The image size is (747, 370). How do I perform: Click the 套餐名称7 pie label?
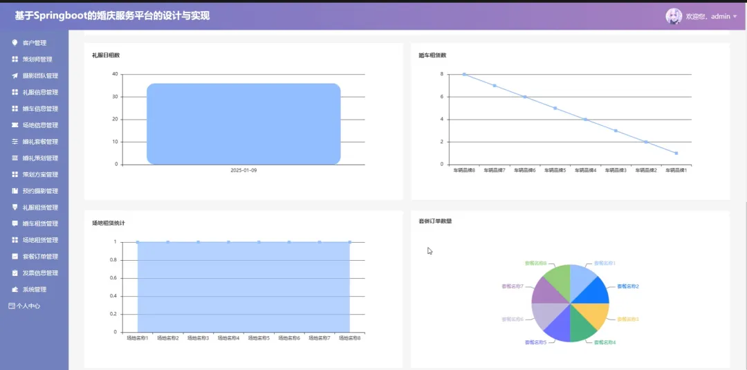click(x=513, y=286)
